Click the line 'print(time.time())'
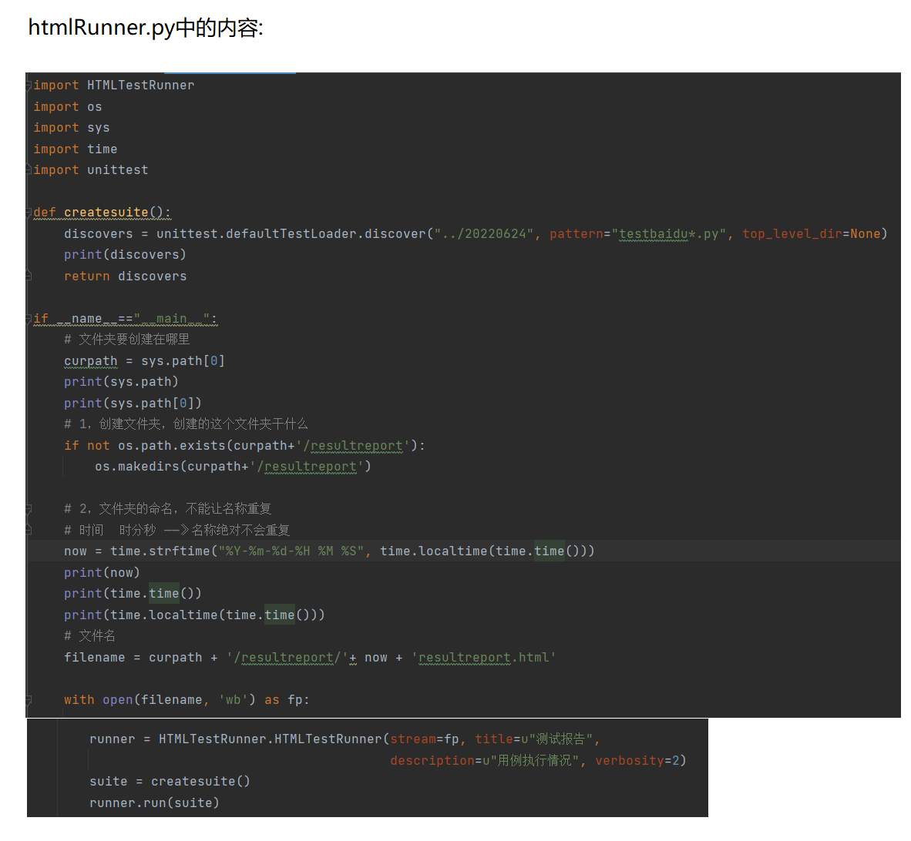This screenshot has height=841, width=911. (x=133, y=594)
